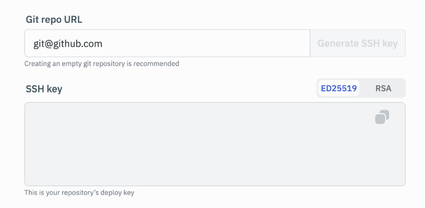Click the "SSH key" heading label
This screenshot has width=425, height=208.
click(x=44, y=89)
